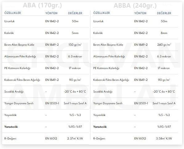The image size is (184, 149).
Task: Click PE Katmanı Kalınlığı in ABBA table
Action: [x=106, y=68]
